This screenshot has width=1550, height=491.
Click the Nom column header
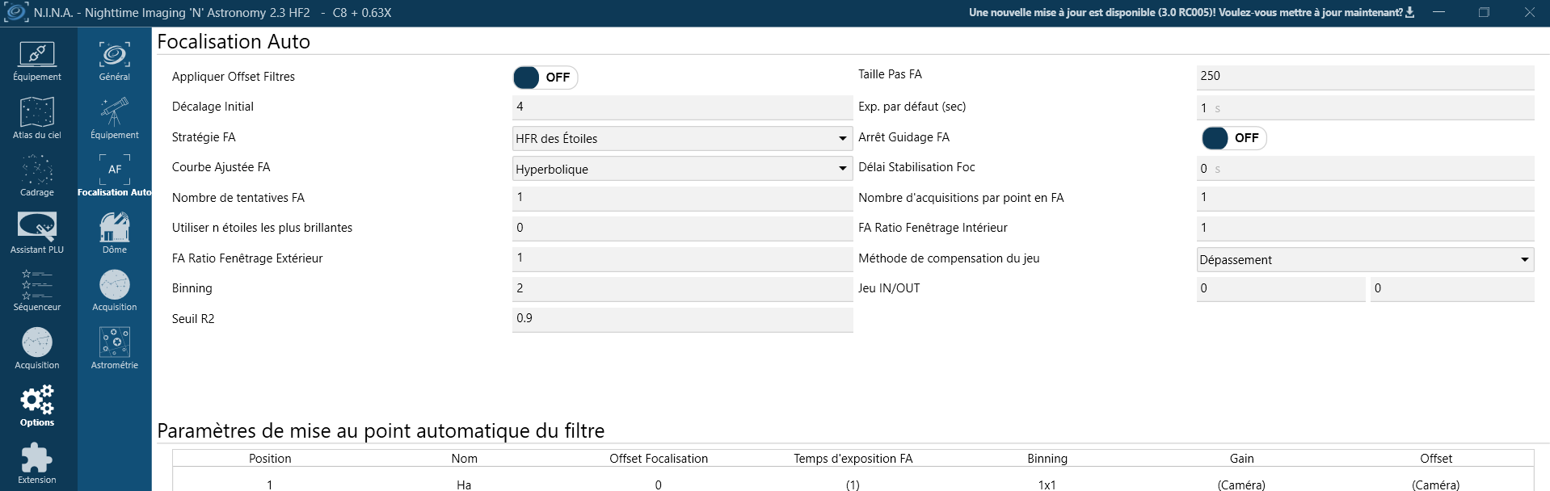tap(464, 459)
